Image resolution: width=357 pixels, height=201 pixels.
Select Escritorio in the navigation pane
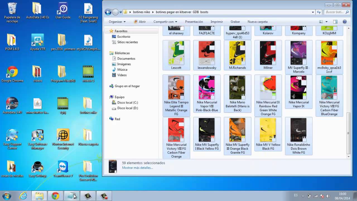point(124,37)
